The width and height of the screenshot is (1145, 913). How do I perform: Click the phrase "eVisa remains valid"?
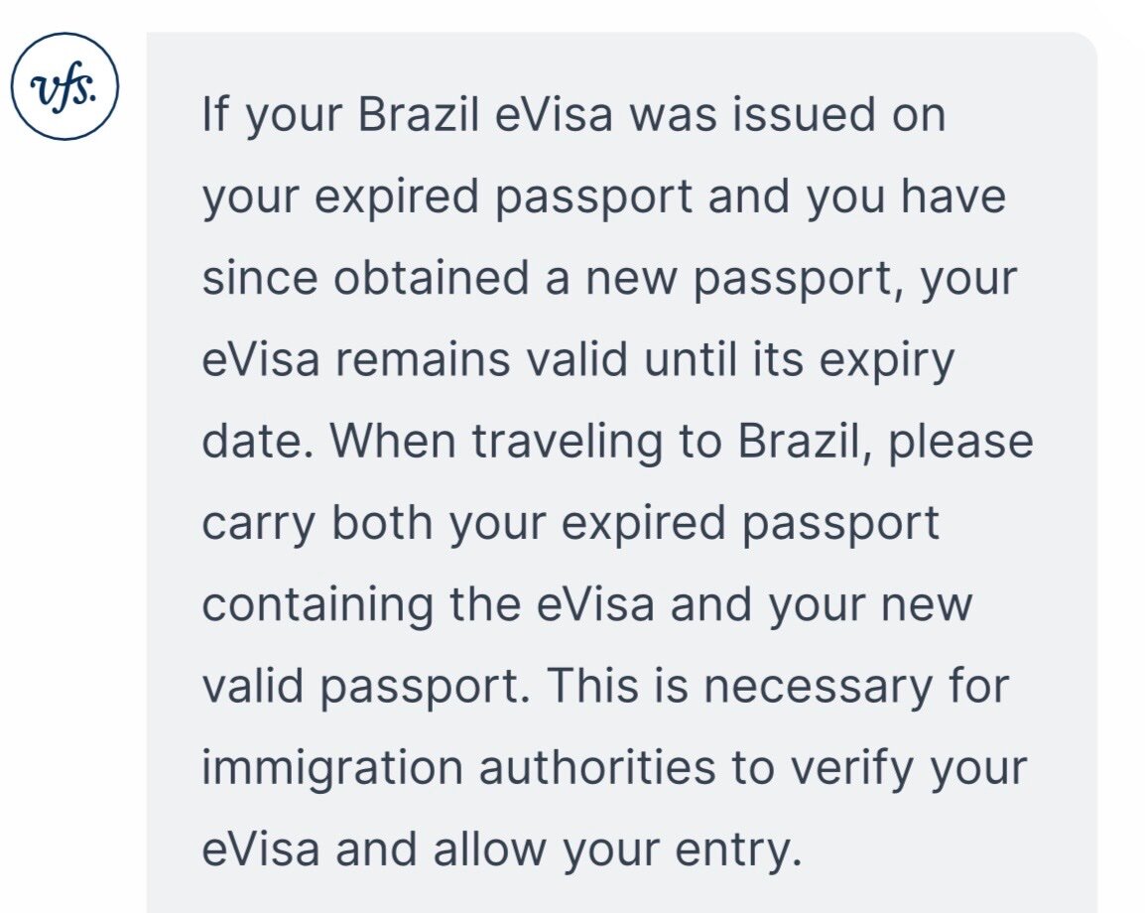coord(415,358)
